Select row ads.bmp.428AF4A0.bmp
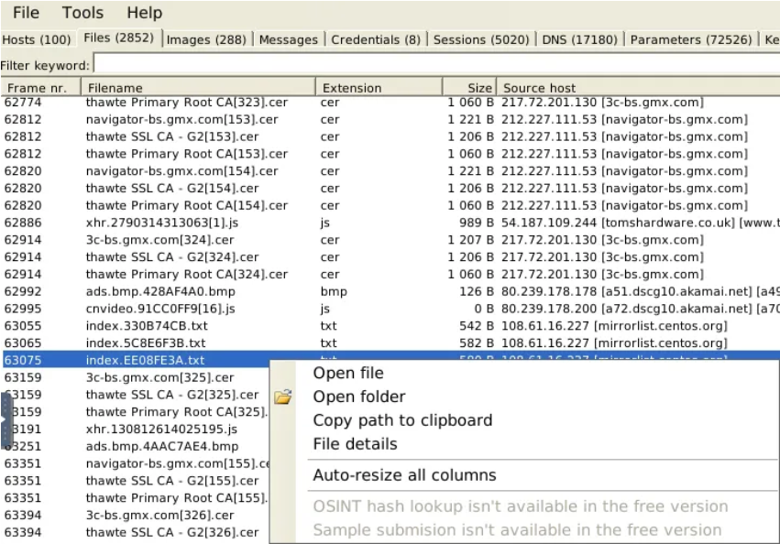 coord(390,291)
